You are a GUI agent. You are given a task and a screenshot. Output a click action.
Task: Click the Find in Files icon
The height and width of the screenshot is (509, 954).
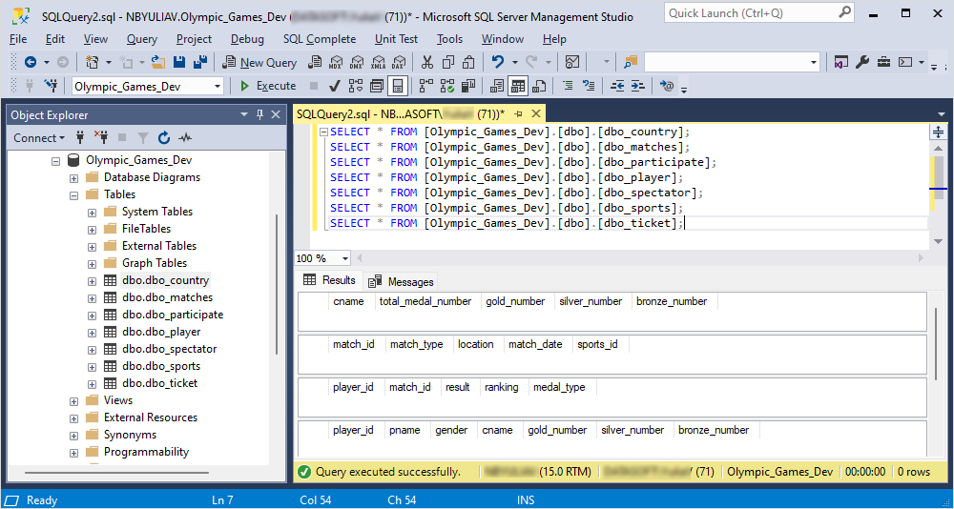631,62
